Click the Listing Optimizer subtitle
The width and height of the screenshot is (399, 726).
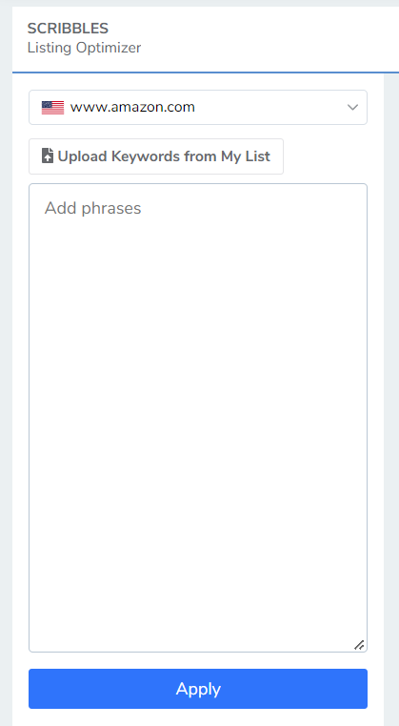[x=84, y=48]
